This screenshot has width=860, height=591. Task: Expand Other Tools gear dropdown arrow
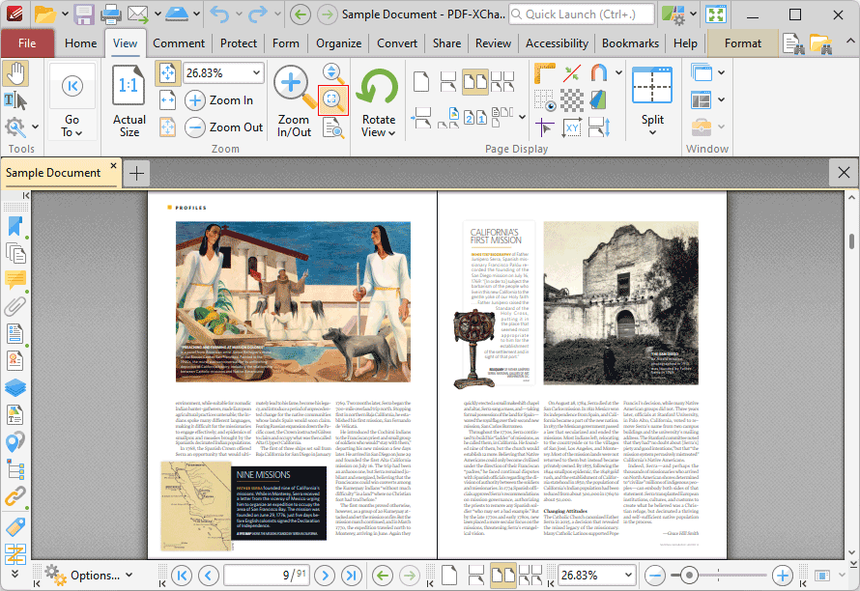pyautogui.click(x=35, y=127)
